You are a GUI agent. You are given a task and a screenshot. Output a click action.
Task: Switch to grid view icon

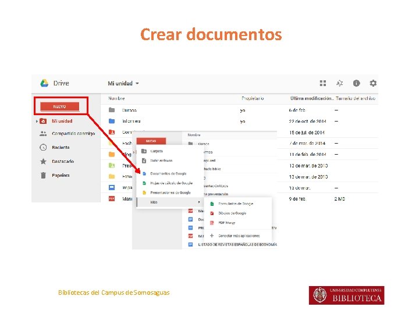tap(323, 83)
